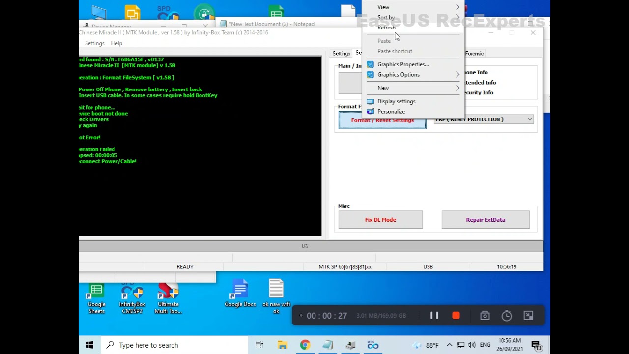Open the notification center icon
The height and width of the screenshot is (354, 629).
(x=536, y=345)
